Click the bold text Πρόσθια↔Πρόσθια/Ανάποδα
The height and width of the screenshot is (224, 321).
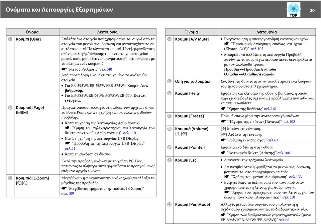pos(250,69)
